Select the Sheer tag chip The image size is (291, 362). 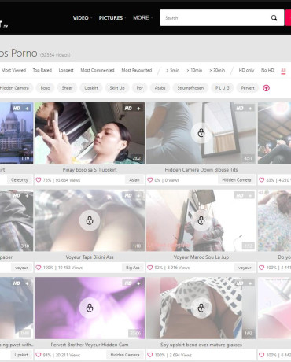point(67,88)
